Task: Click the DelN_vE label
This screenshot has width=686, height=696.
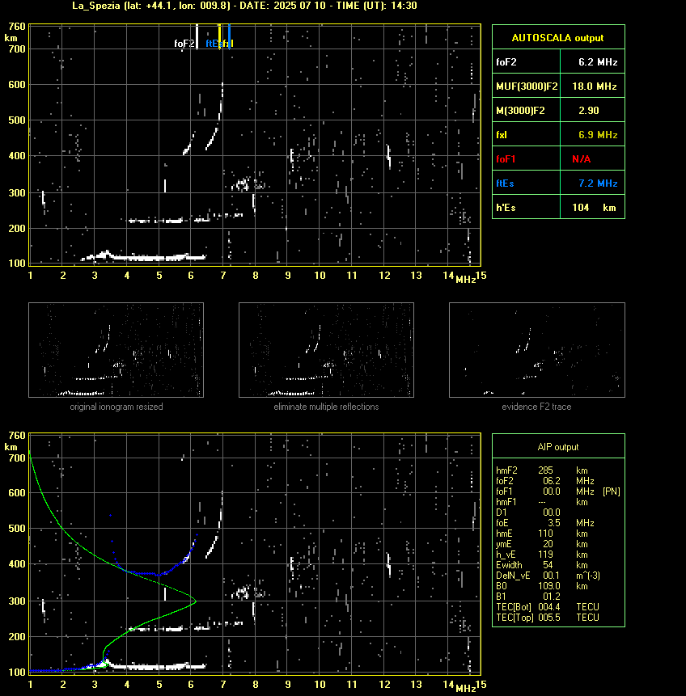Action: [513, 576]
